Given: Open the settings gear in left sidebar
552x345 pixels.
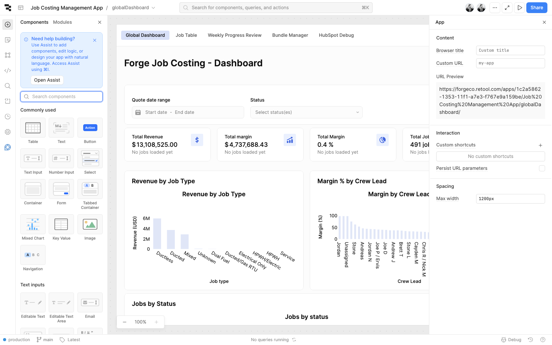Looking at the screenshot, I should click(8, 132).
